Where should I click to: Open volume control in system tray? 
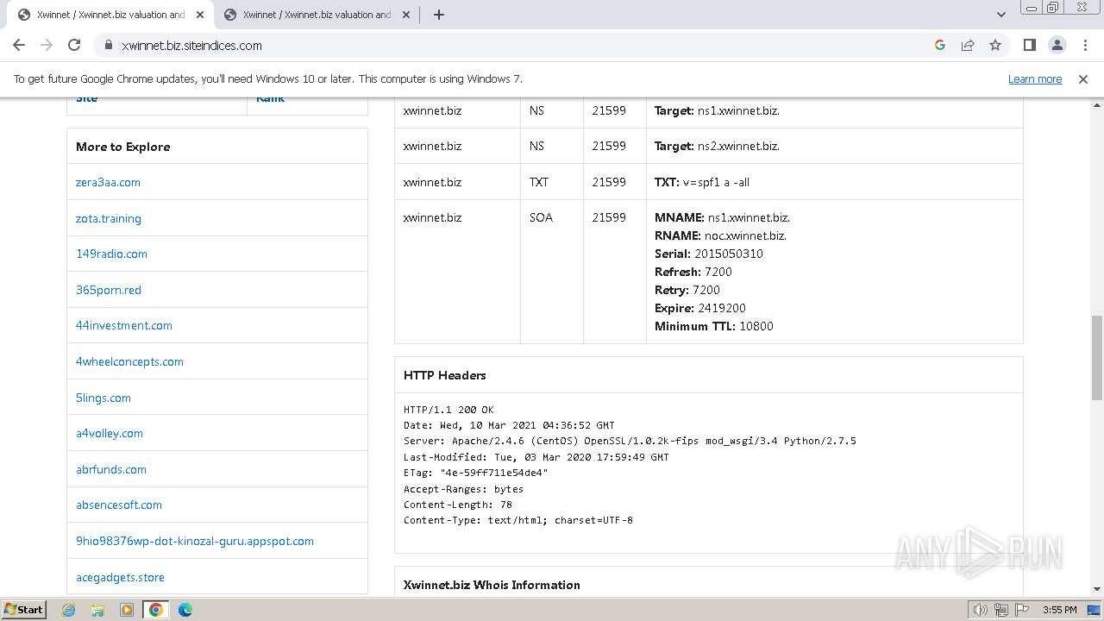tap(981, 610)
